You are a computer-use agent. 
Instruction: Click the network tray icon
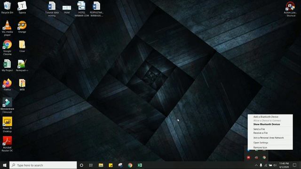pos(266,165)
